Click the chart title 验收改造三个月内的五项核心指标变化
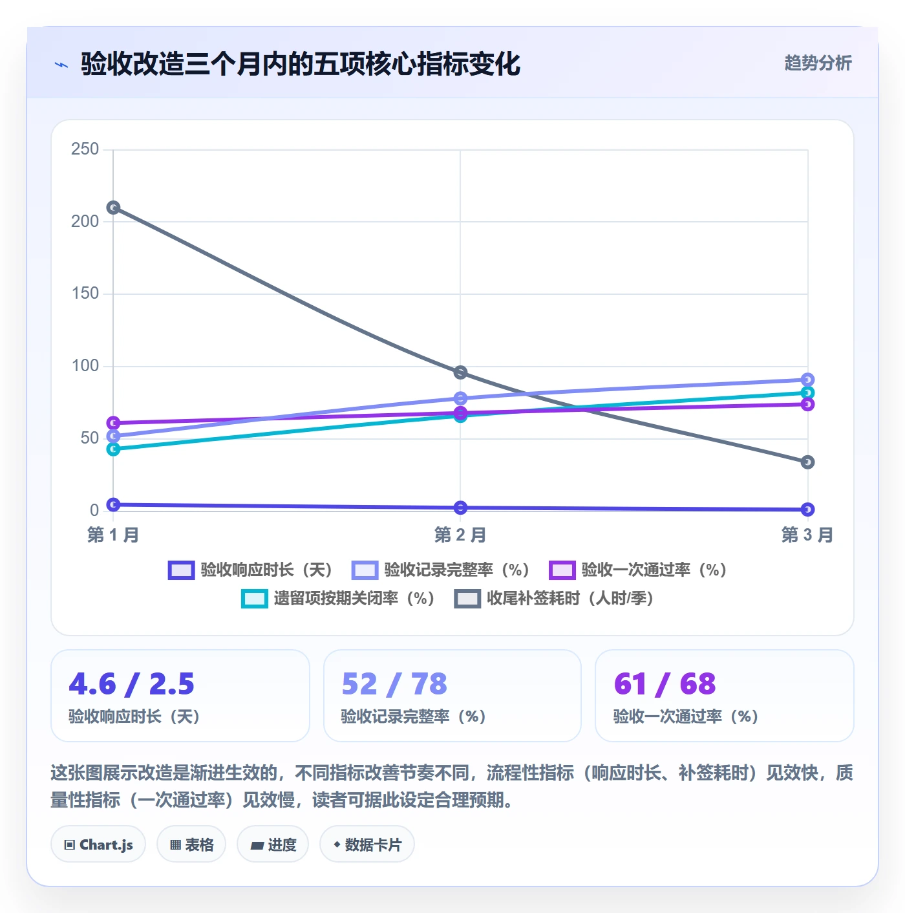 pos(301,64)
